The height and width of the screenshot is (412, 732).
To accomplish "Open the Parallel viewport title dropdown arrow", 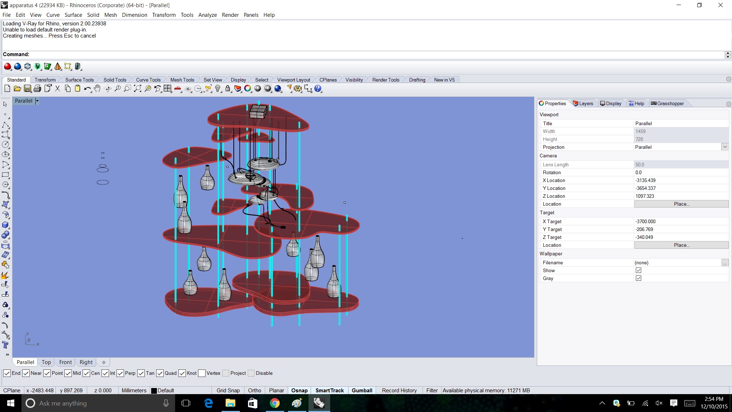I will 37,101.
